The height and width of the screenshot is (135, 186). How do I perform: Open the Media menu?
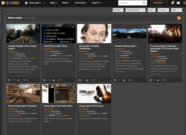(x=66, y=3)
